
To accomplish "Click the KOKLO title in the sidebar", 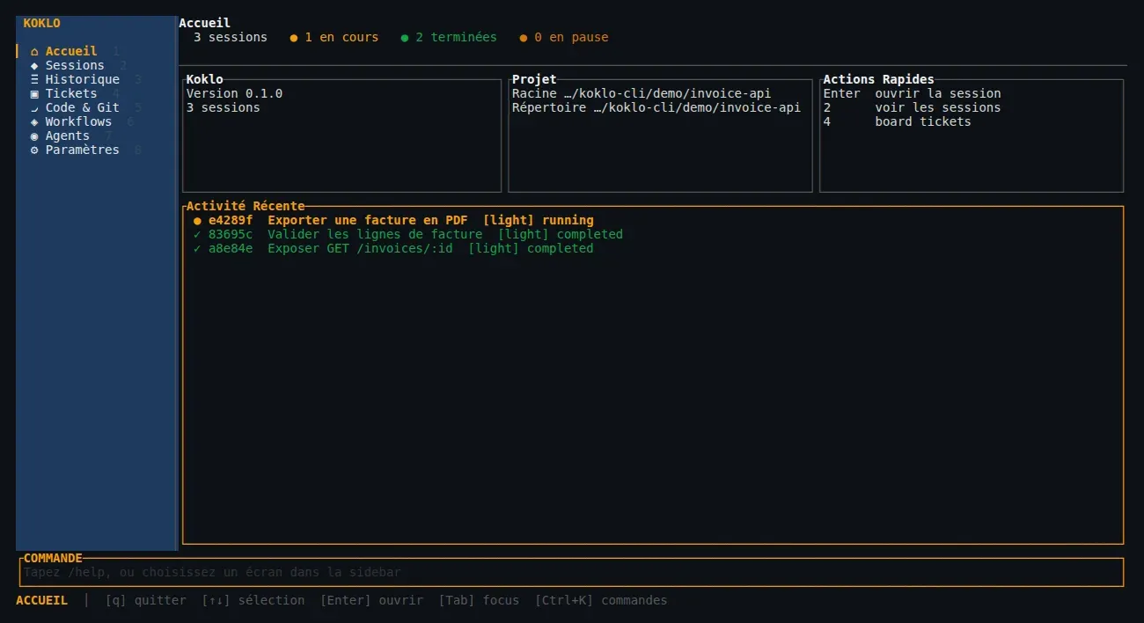I will 42,24.
